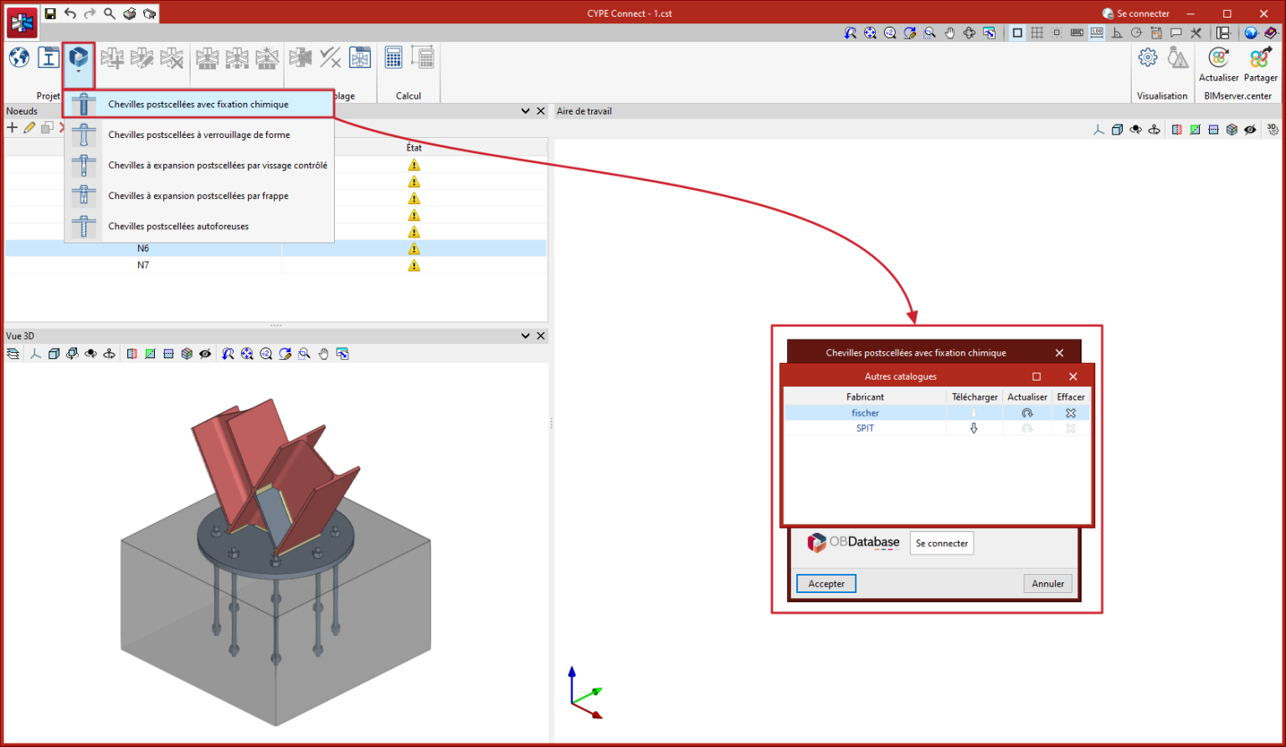Toggle the dimension display button in top toolbar
Image resolution: width=1286 pixels, height=747 pixels.
click(x=1097, y=33)
